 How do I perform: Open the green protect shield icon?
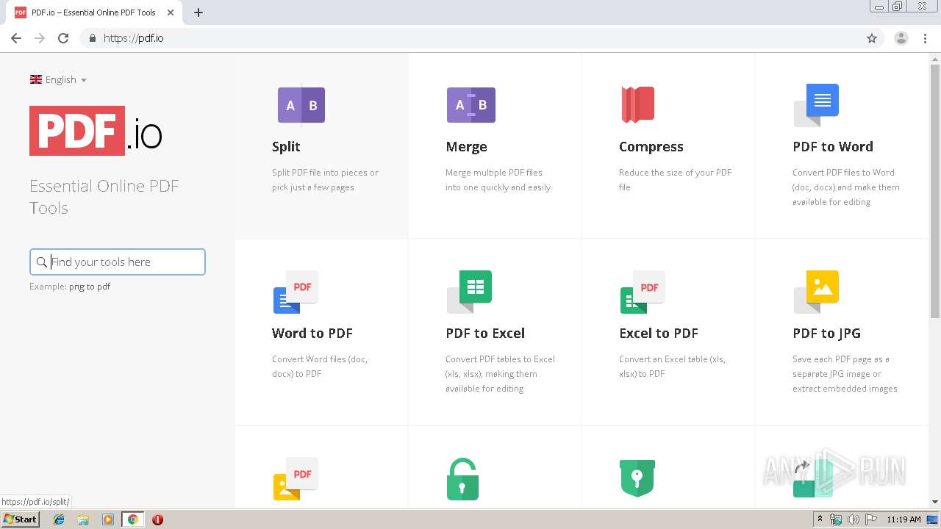(x=637, y=478)
